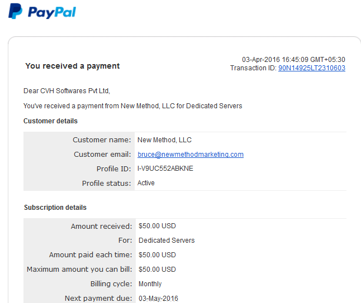Click the Profile ID label
Image resolution: width=361 pixels, height=303 pixels.
click(x=114, y=169)
